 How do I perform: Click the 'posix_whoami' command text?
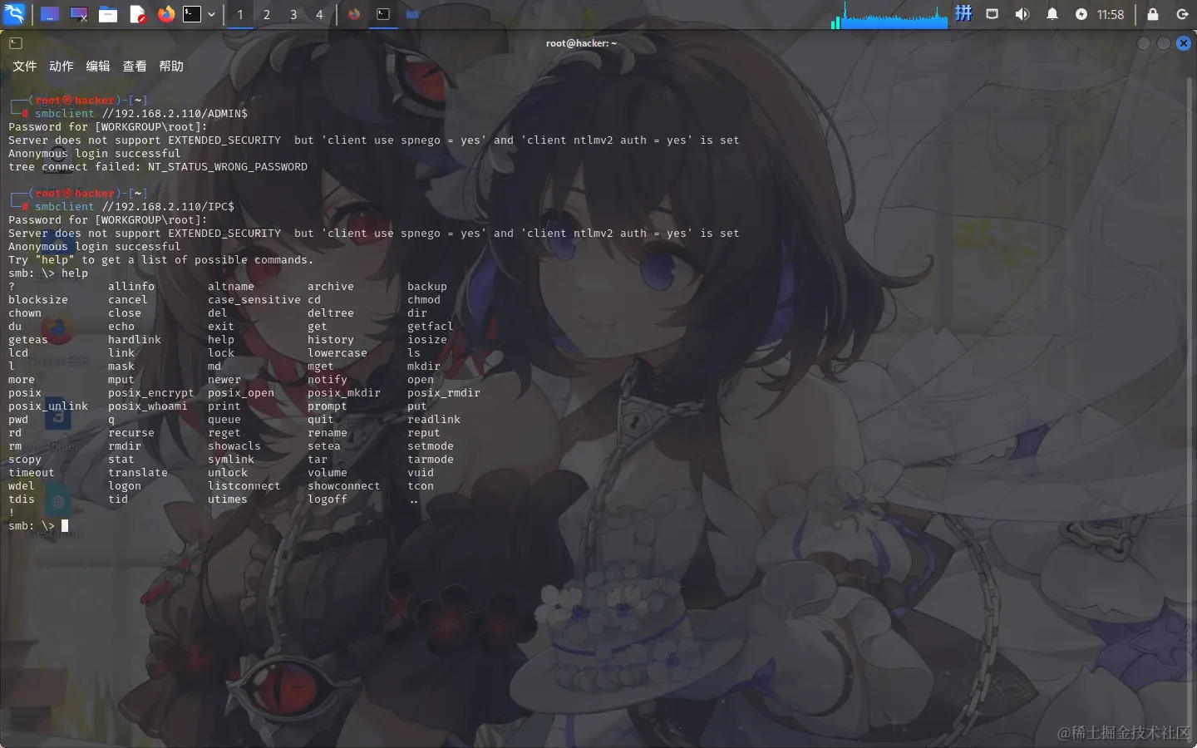click(x=148, y=406)
